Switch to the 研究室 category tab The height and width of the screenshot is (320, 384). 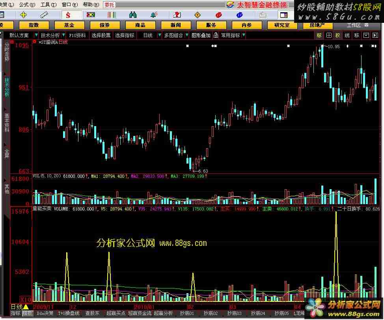[x=282, y=25]
